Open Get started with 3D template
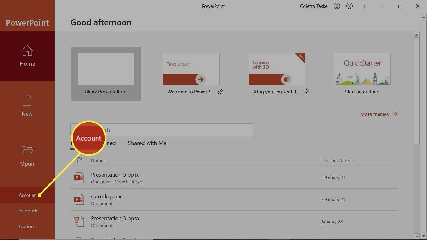The image size is (427, 240). pos(277,69)
